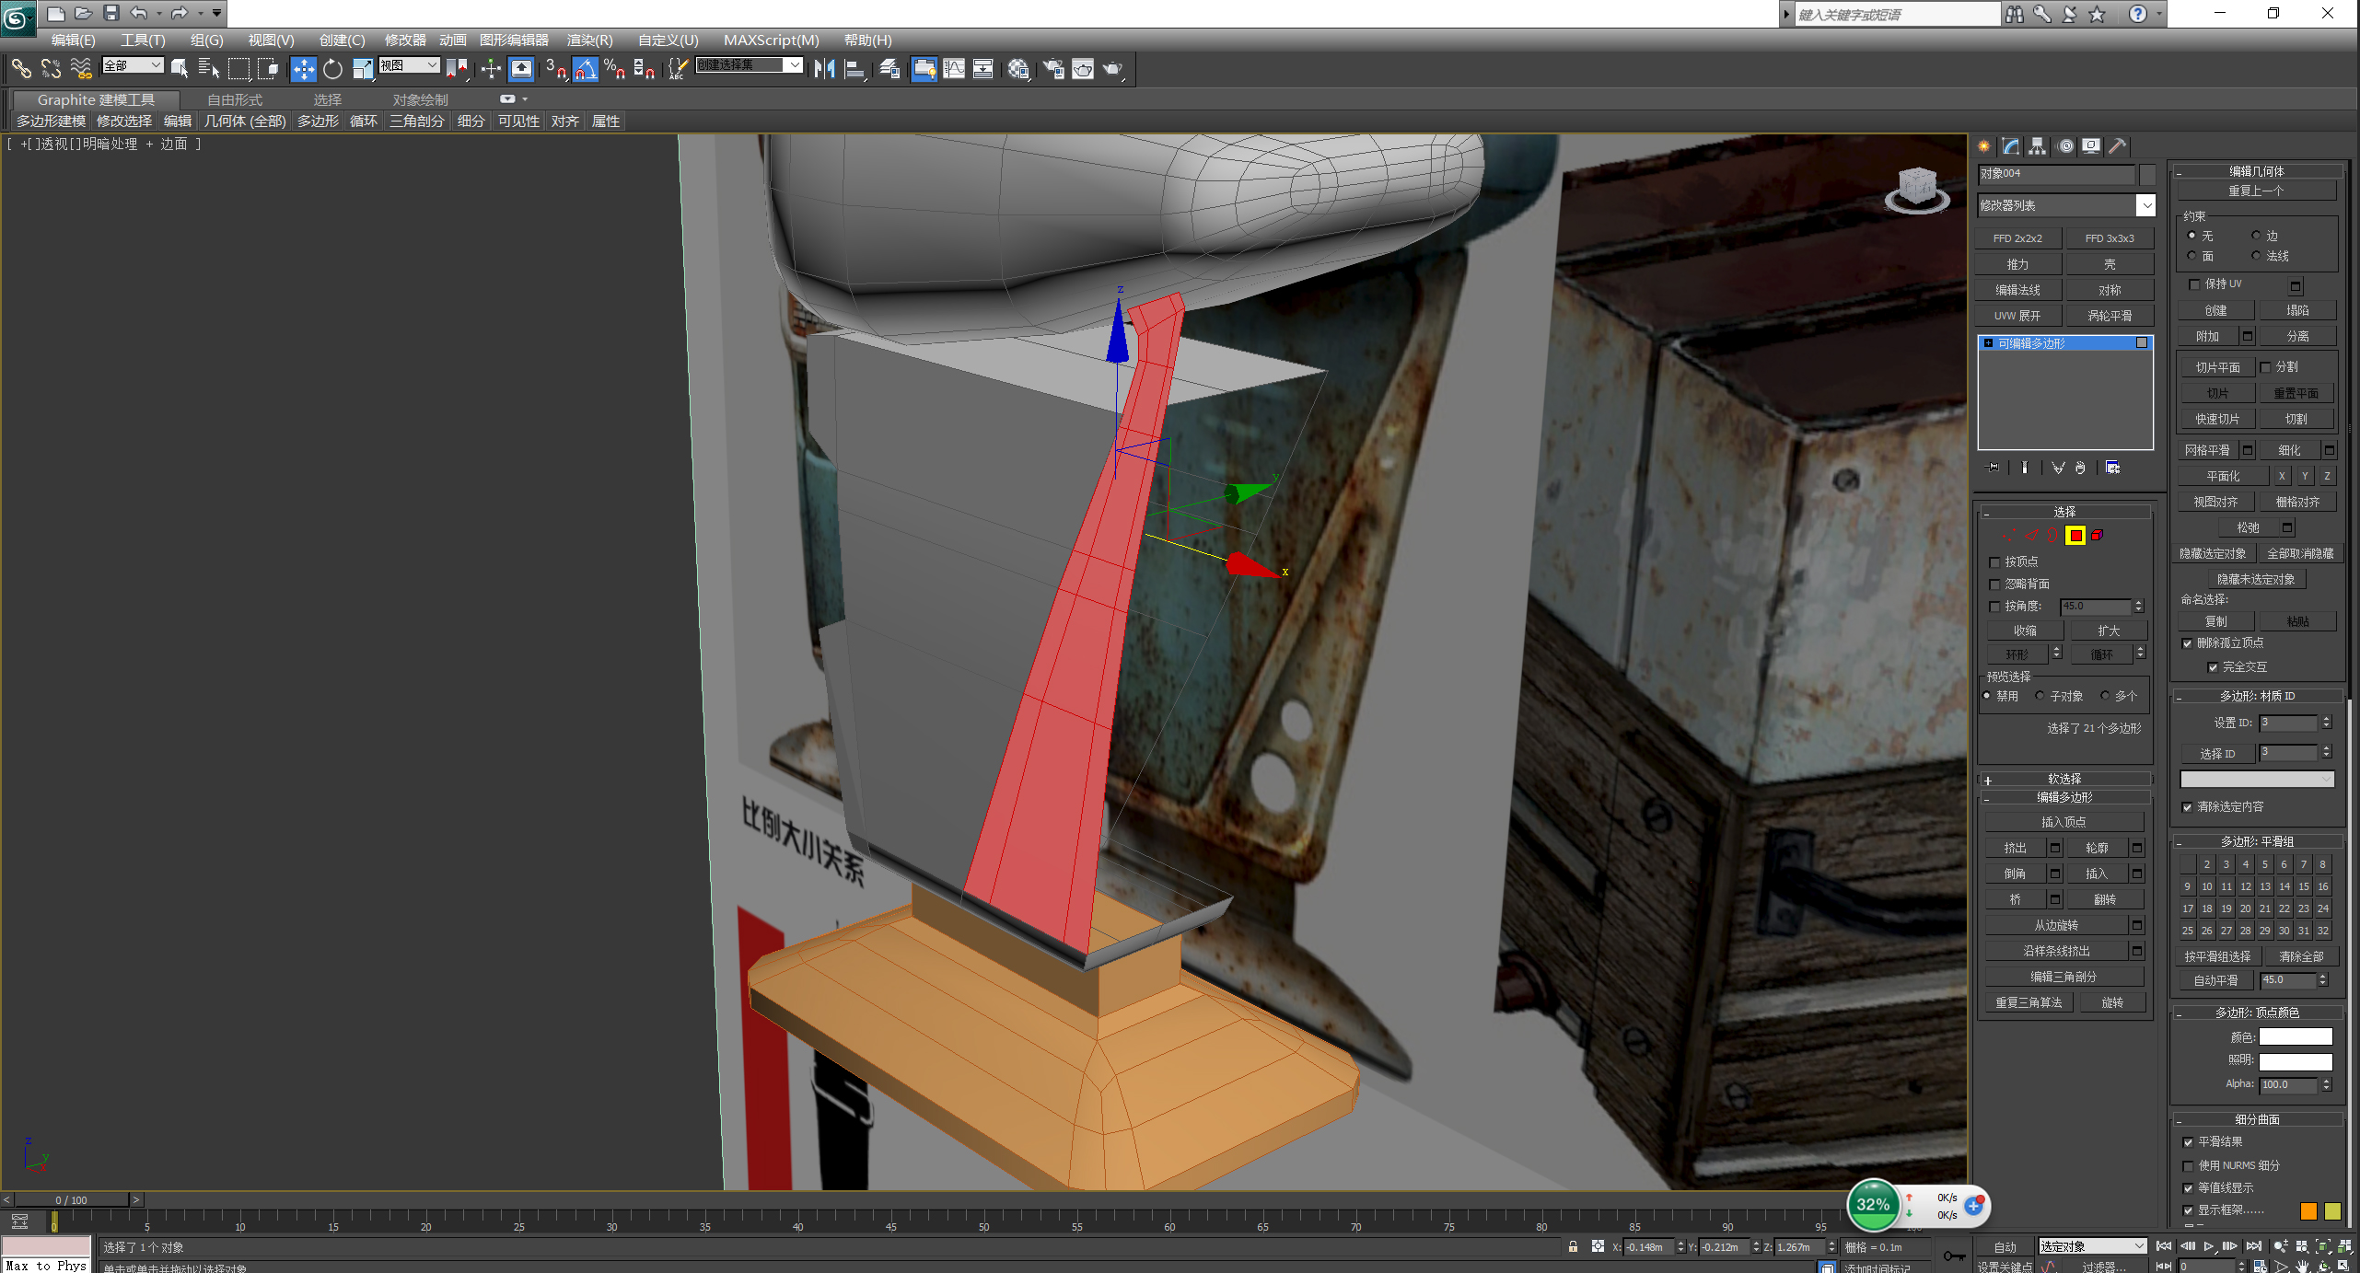Image resolution: width=2360 pixels, height=1273 pixels.
Task: Click the 涡轮平滑 modifier button
Action: [2110, 316]
